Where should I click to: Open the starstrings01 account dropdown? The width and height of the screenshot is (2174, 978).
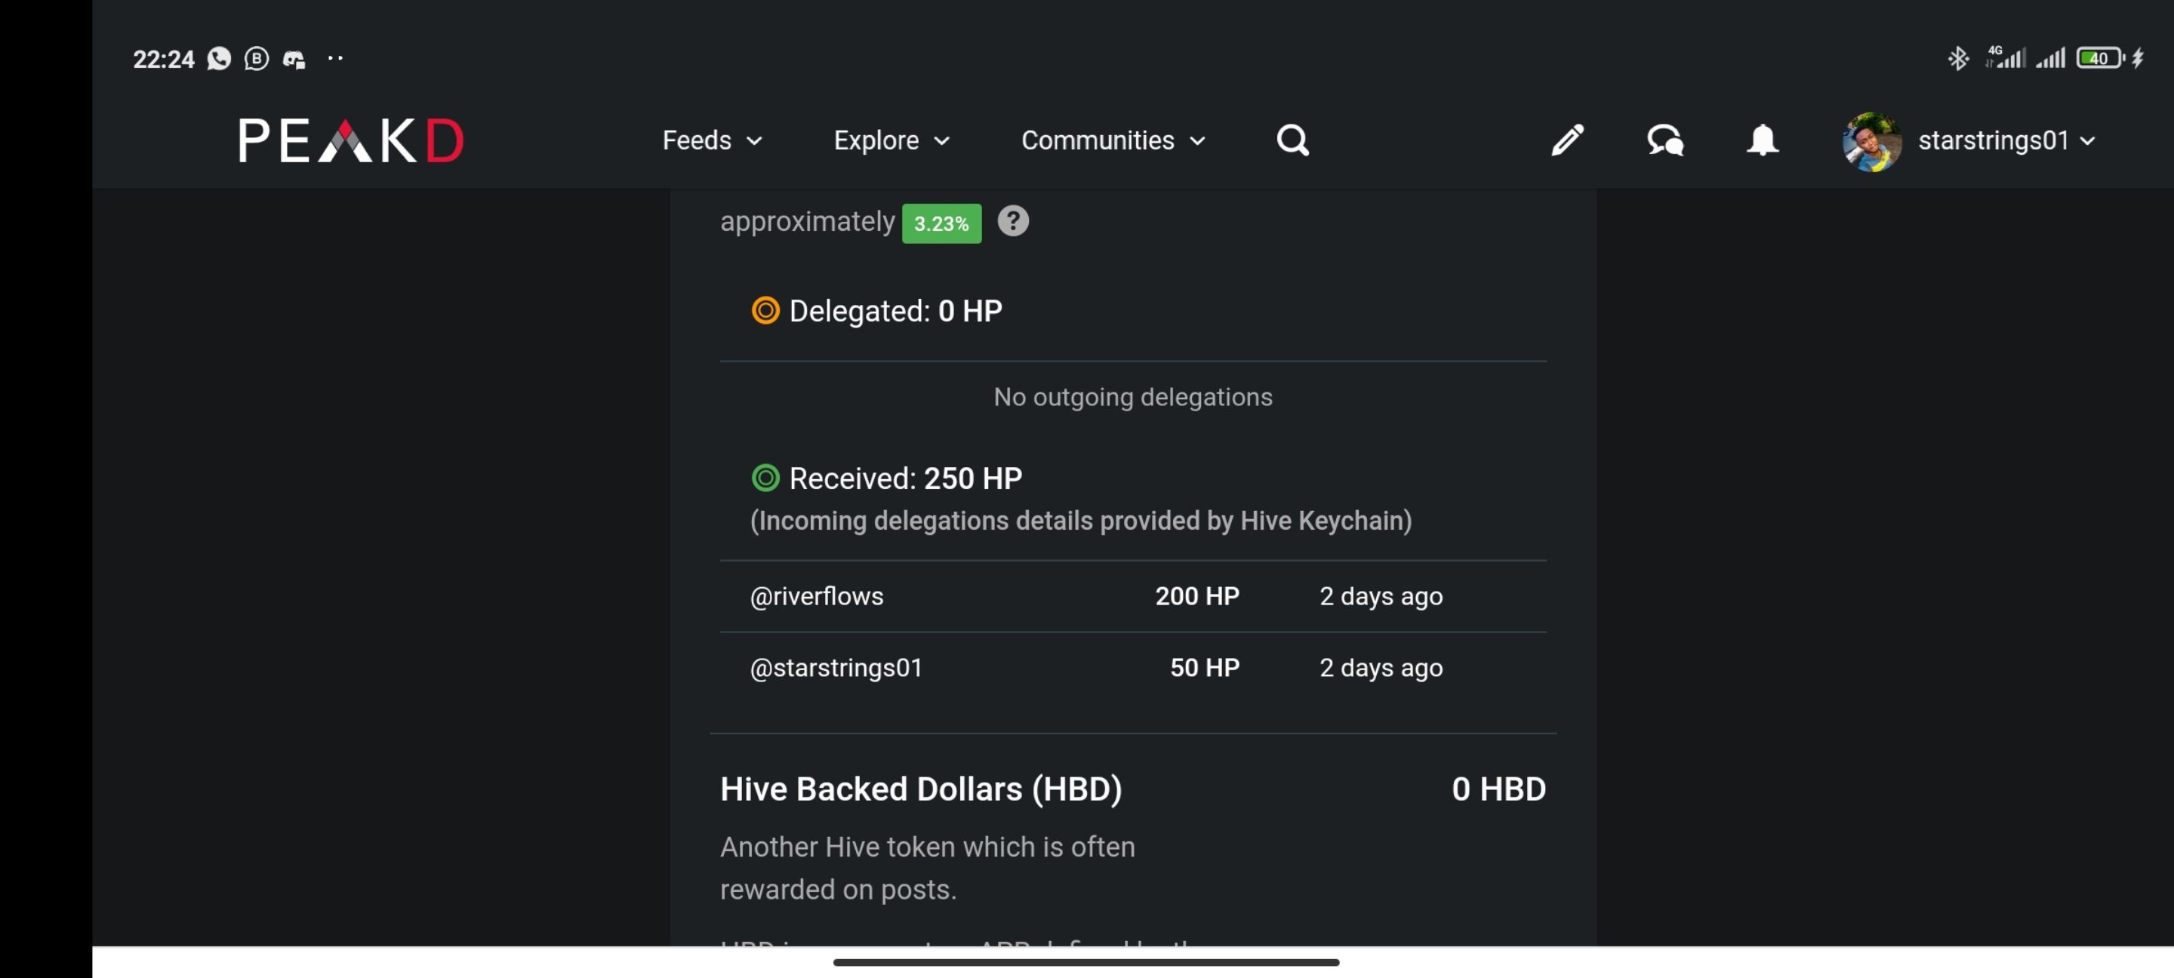(x=2007, y=140)
